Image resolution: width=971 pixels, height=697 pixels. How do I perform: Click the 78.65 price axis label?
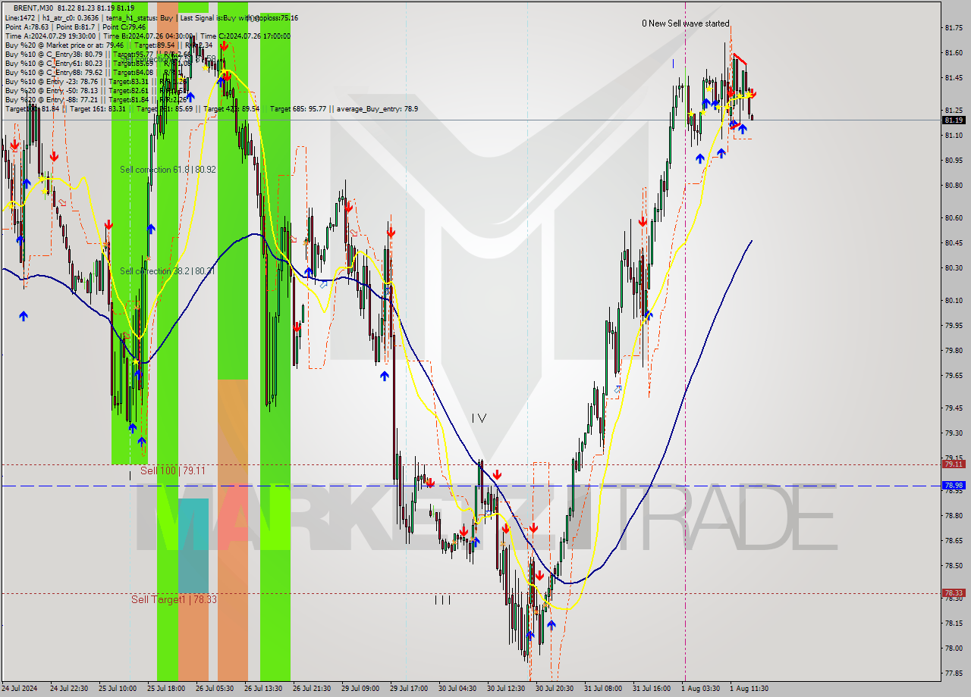coord(954,541)
